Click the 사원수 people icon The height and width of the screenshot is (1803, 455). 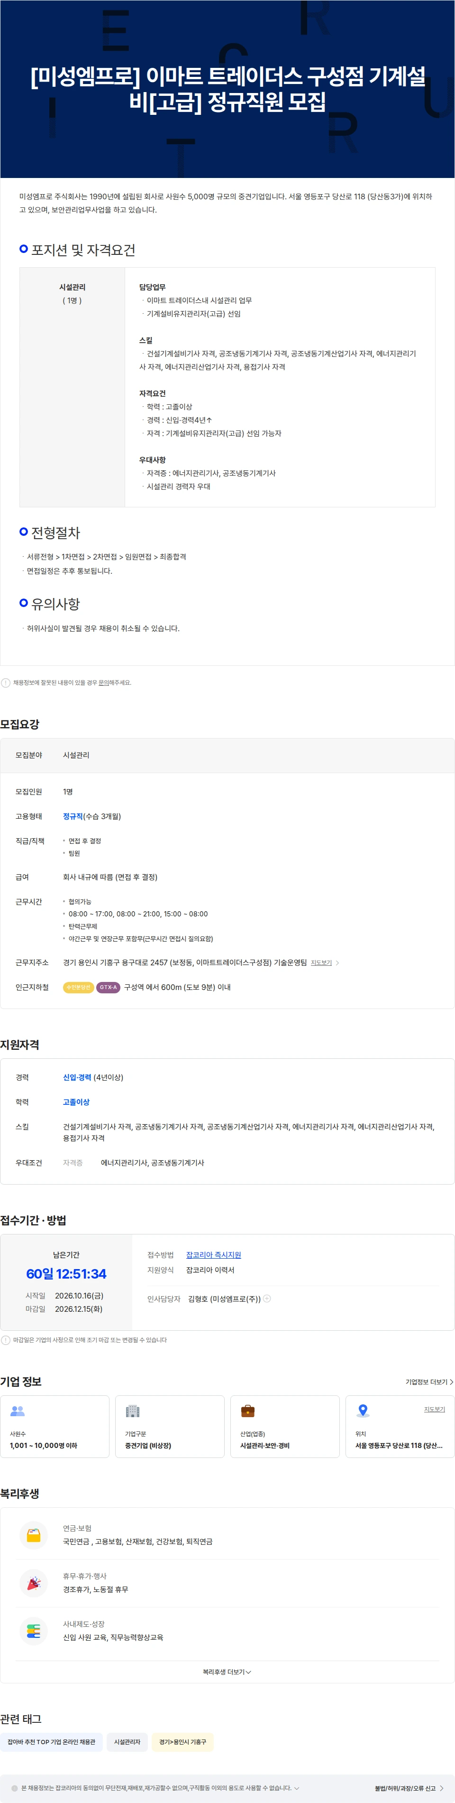[x=18, y=1411]
